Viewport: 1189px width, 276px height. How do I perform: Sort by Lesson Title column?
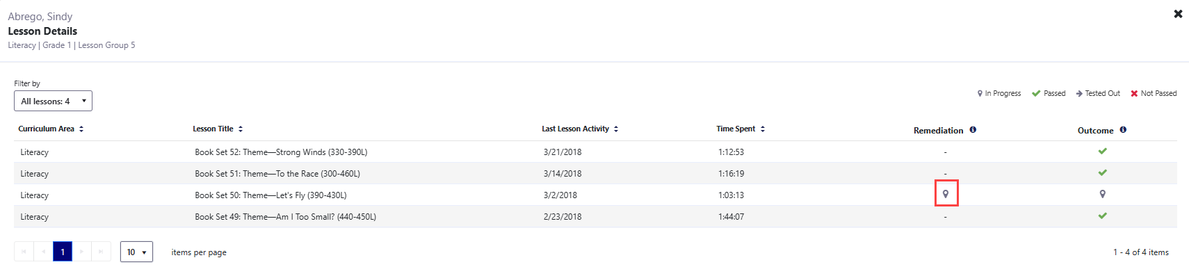(x=241, y=129)
